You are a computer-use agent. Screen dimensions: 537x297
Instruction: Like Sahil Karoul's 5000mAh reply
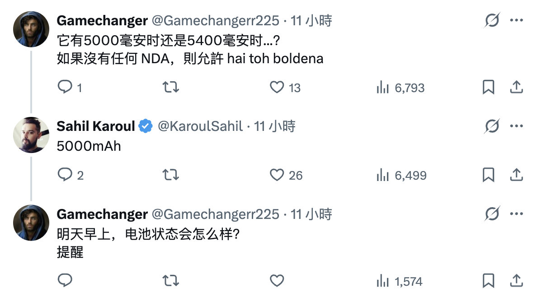(x=277, y=175)
